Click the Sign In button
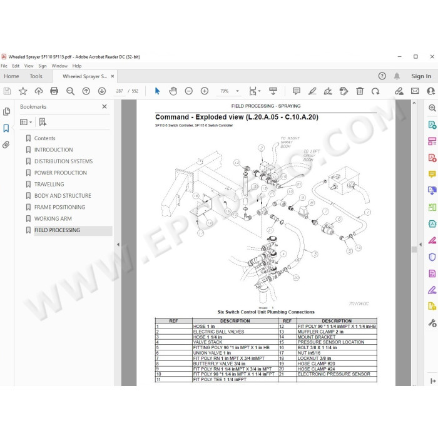This screenshot has width=438, height=438. 421,76
